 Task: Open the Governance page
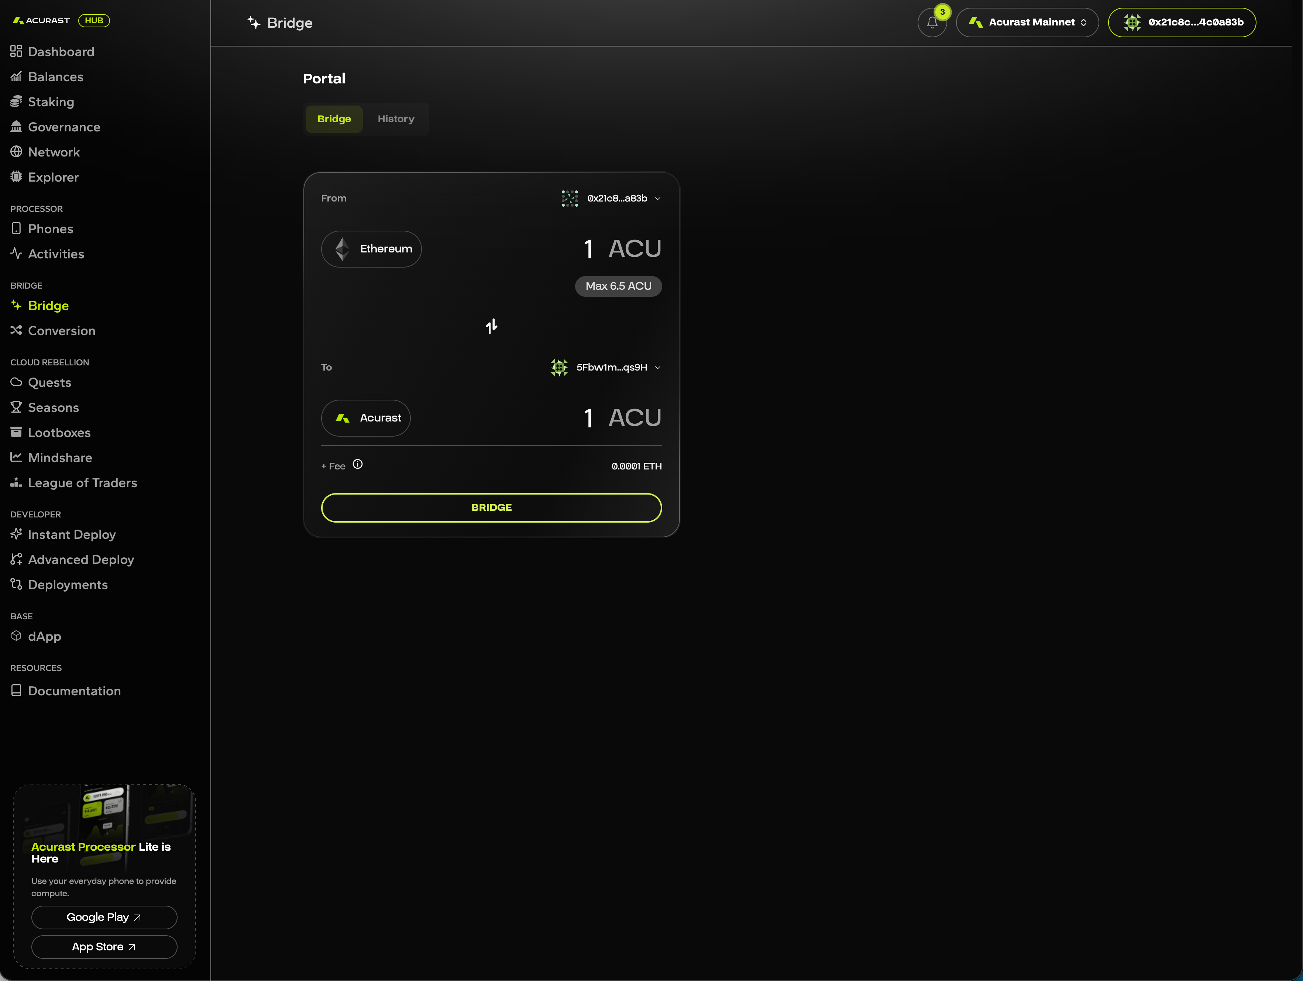(63, 127)
